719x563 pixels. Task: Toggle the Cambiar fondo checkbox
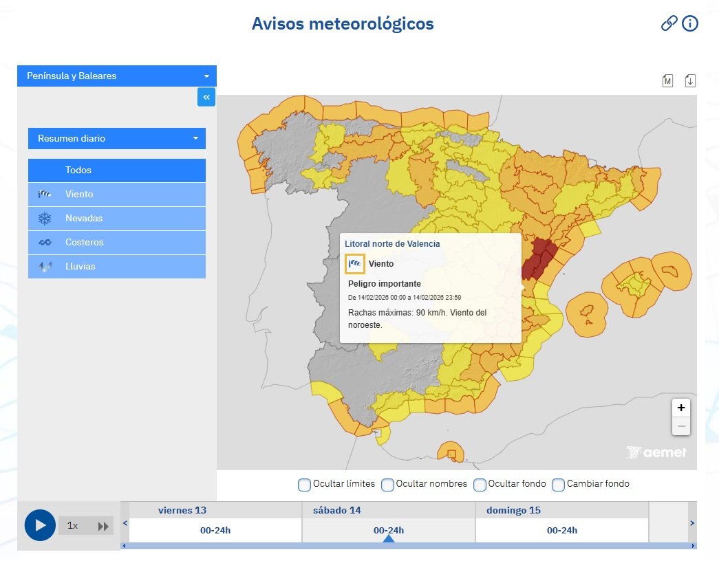[x=558, y=485]
